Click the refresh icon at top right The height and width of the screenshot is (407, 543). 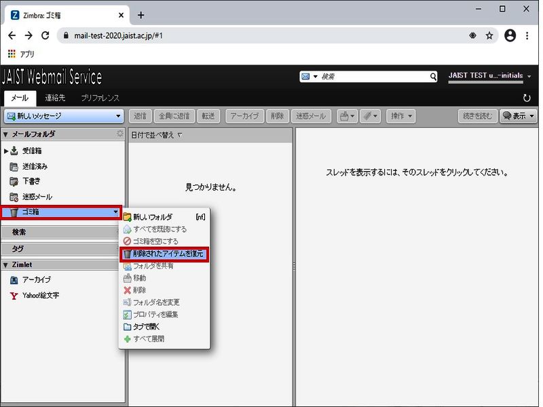coord(527,98)
